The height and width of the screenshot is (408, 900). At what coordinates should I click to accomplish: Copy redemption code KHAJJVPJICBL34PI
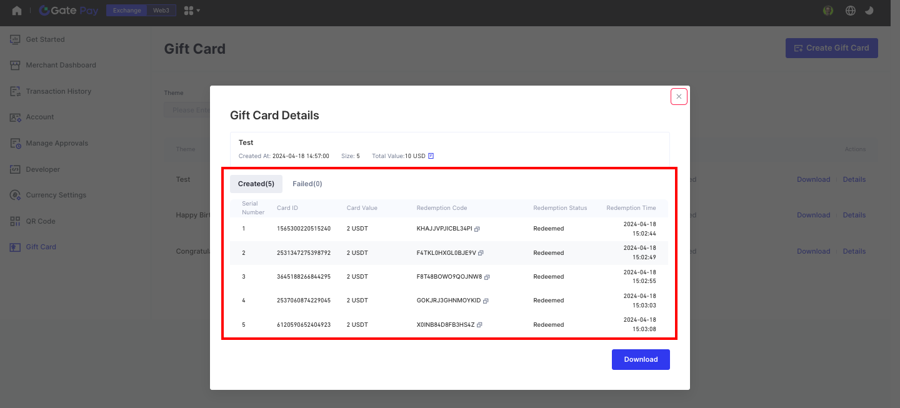click(477, 229)
